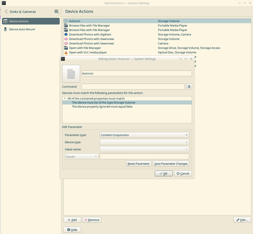The image size is (253, 234).
Task: Maximize the main System Settings window
Action: [244, 3]
